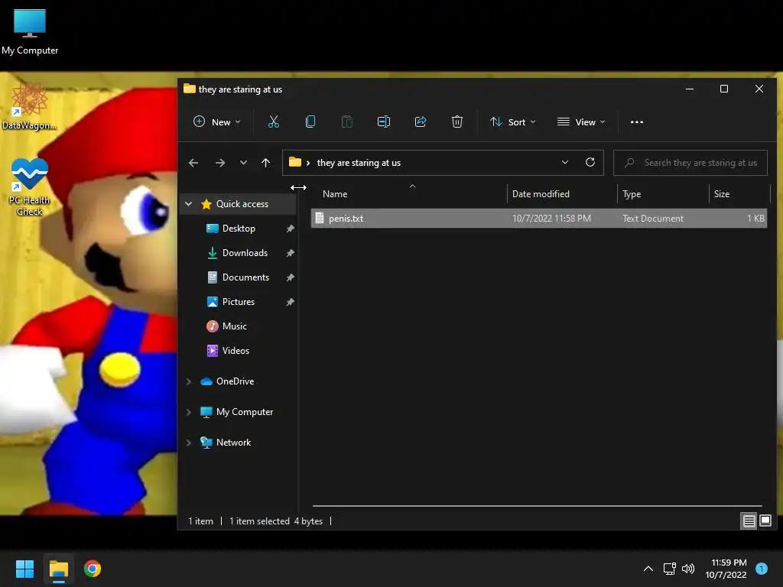The height and width of the screenshot is (587, 783).
Task: Click the chevron separator in the address bar
Action: 308,163
